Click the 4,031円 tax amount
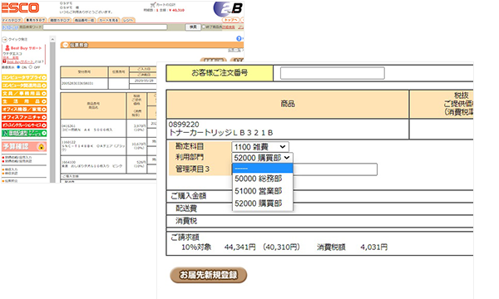The image size is (499, 299). (x=374, y=248)
